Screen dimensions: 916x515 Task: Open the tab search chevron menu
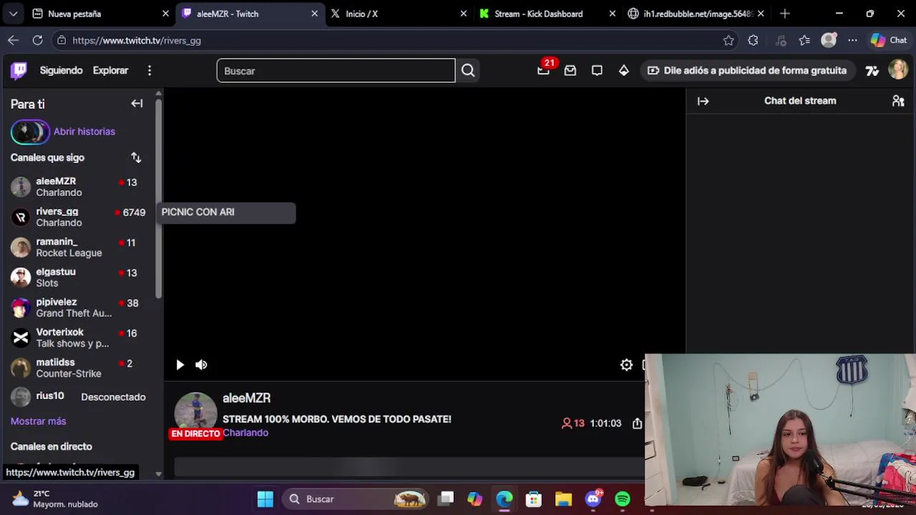click(13, 14)
